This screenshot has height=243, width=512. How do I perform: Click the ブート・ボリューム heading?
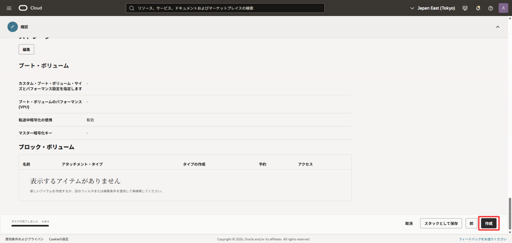(x=44, y=65)
